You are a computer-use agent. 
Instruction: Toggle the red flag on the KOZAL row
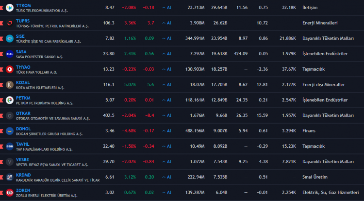coord(1,85)
